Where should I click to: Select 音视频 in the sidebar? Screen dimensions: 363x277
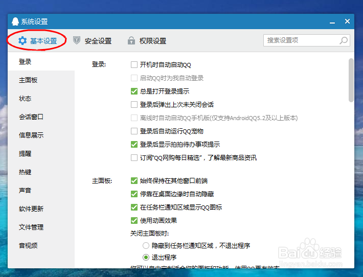[x=41, y=245]
